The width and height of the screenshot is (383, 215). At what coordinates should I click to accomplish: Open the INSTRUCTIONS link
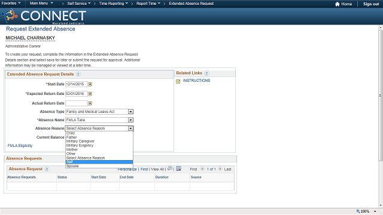196,81
